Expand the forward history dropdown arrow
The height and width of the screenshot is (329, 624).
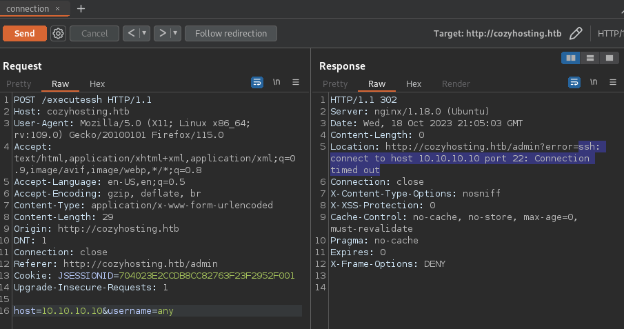point(175,33)
